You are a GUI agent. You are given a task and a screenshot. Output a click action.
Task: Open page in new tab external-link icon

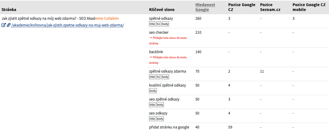pos(4,25)
